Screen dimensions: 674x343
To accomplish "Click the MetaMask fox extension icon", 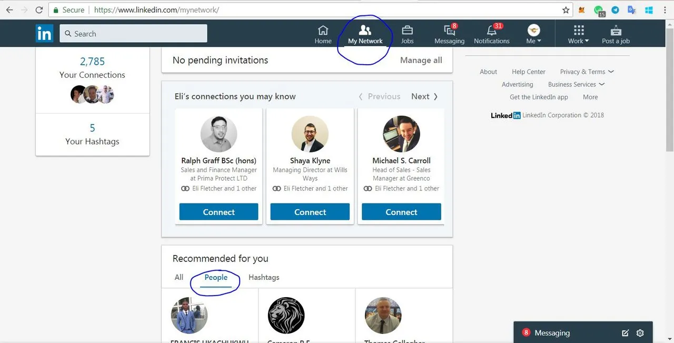I will [582, 10].
